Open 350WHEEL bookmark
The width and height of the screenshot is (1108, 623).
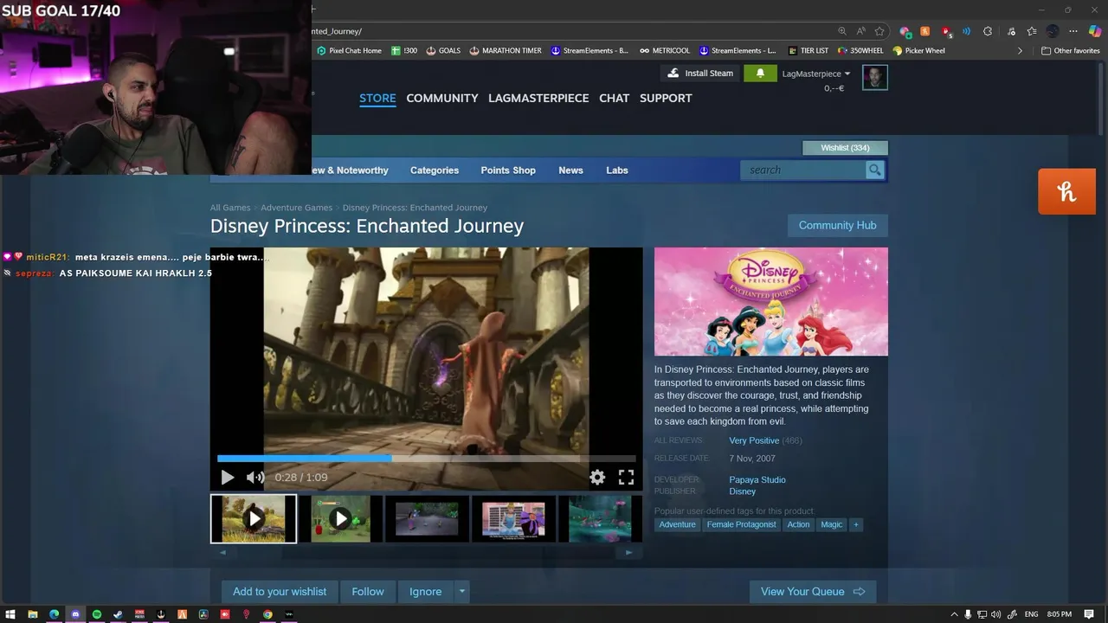pyautogui.click(x=860, y=50)
